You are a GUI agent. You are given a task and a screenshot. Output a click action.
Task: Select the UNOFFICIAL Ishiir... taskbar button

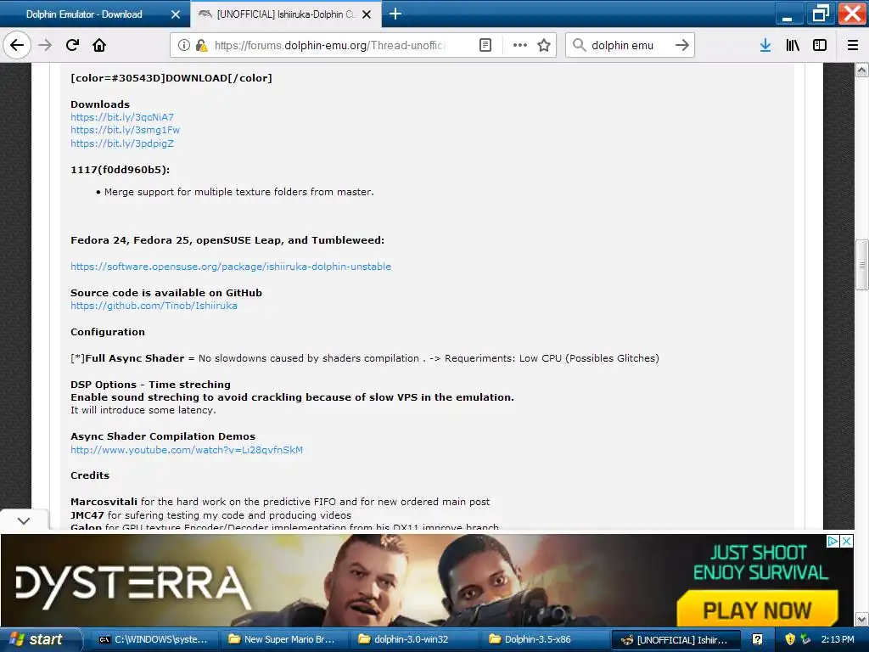tap(675, 639)
